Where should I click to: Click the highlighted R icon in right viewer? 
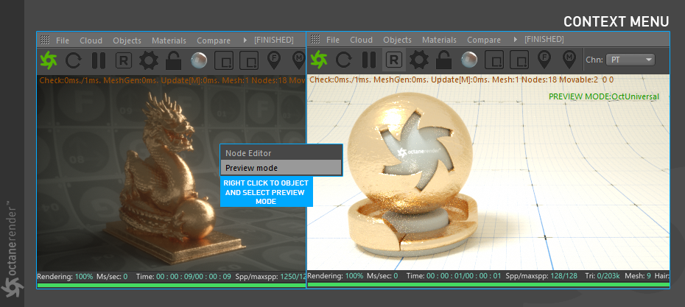point(394,60)
